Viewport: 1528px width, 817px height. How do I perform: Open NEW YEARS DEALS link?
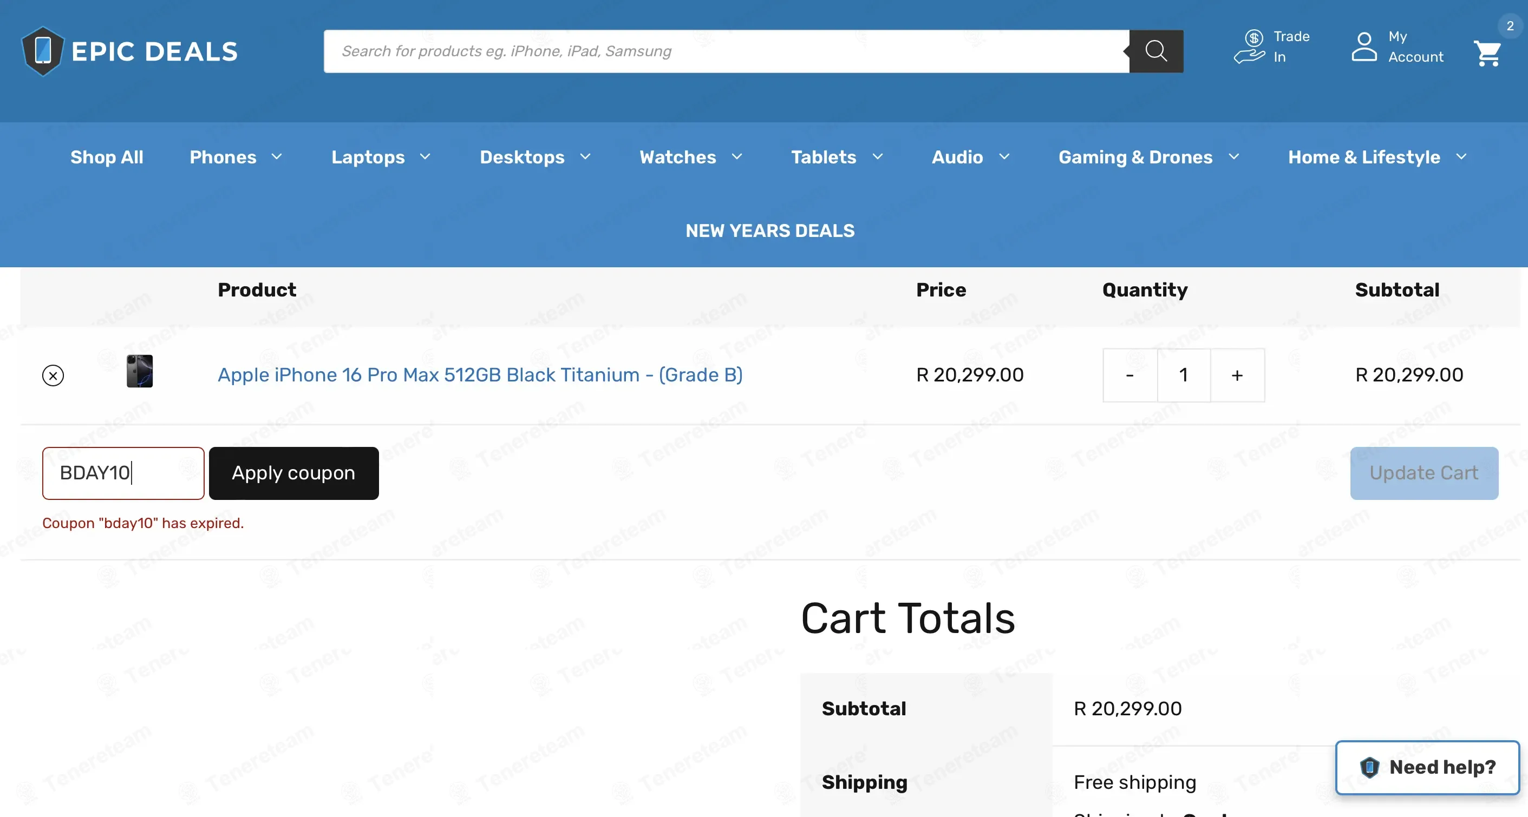[x=770, y=230]
